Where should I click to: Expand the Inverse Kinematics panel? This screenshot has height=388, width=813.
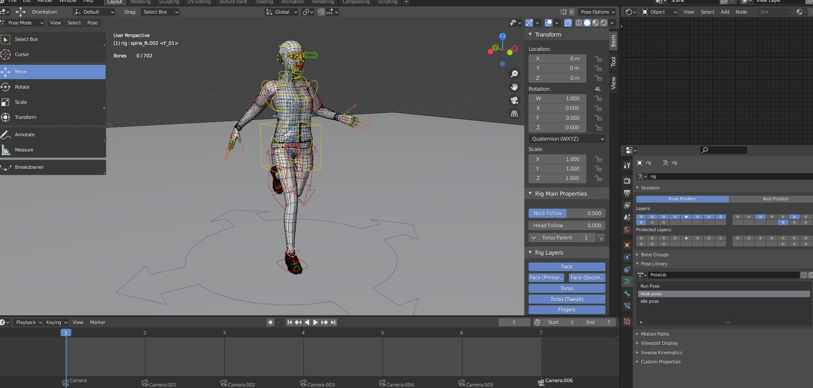click(661, 353)
